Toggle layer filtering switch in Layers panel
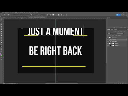128x96 pixels. pos(124,31)
